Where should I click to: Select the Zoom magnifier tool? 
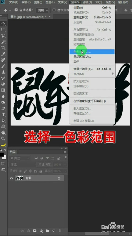(x=3, y=139)
